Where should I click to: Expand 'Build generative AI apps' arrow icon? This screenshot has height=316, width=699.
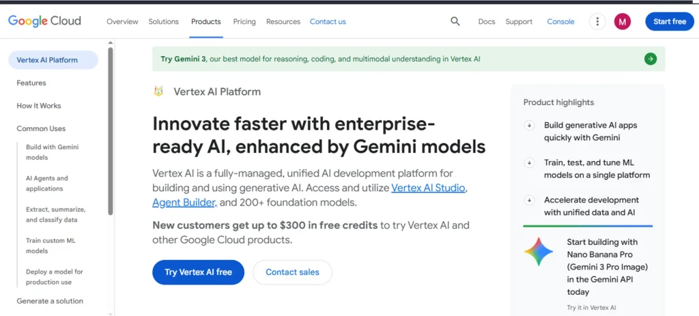point(529,126)
